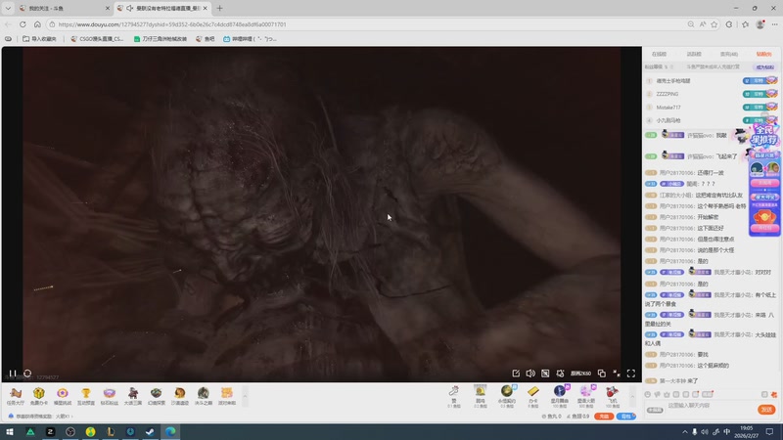The width and height of the screenshot is (783, 440).
Task: Open the tab list dropdown arrow in the title bar
Action: tap(8, 9)
